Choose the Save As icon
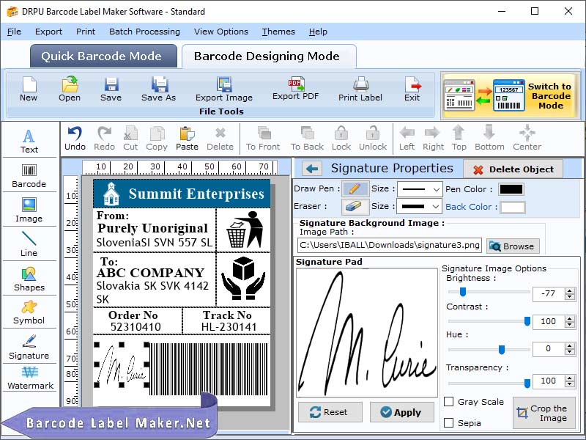Viewport: 586px width, 440px height. [159, 84]
